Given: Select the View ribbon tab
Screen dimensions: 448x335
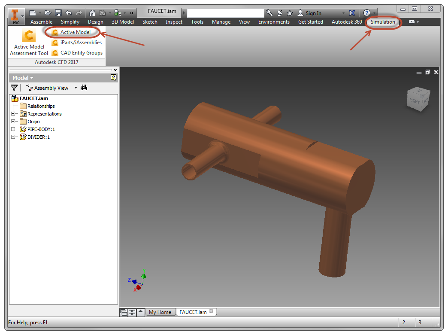Looking at the screenshot, I should [244, 22].
